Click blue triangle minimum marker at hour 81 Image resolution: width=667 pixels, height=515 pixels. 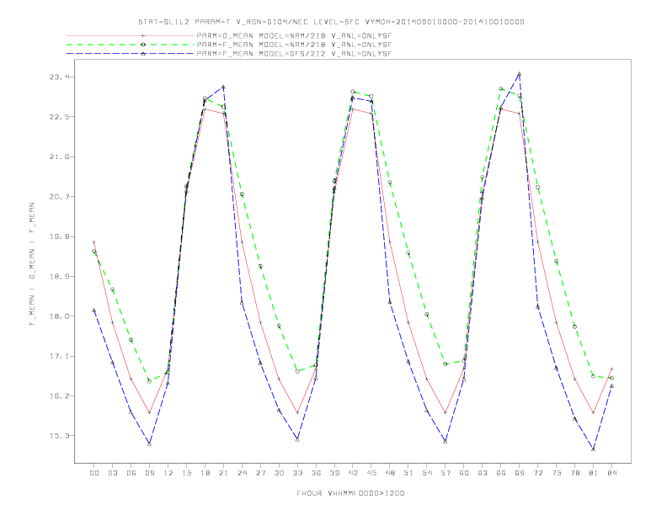click(594, 449)
